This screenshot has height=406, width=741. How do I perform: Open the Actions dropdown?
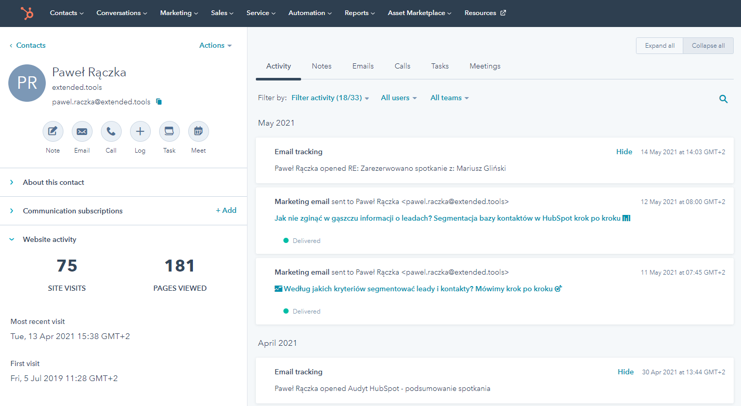(x=215, y=45)
